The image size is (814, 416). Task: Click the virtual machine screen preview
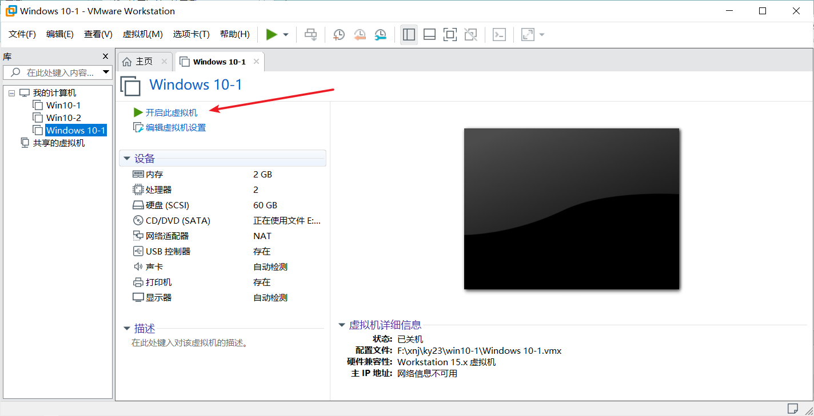click(572, 209)
